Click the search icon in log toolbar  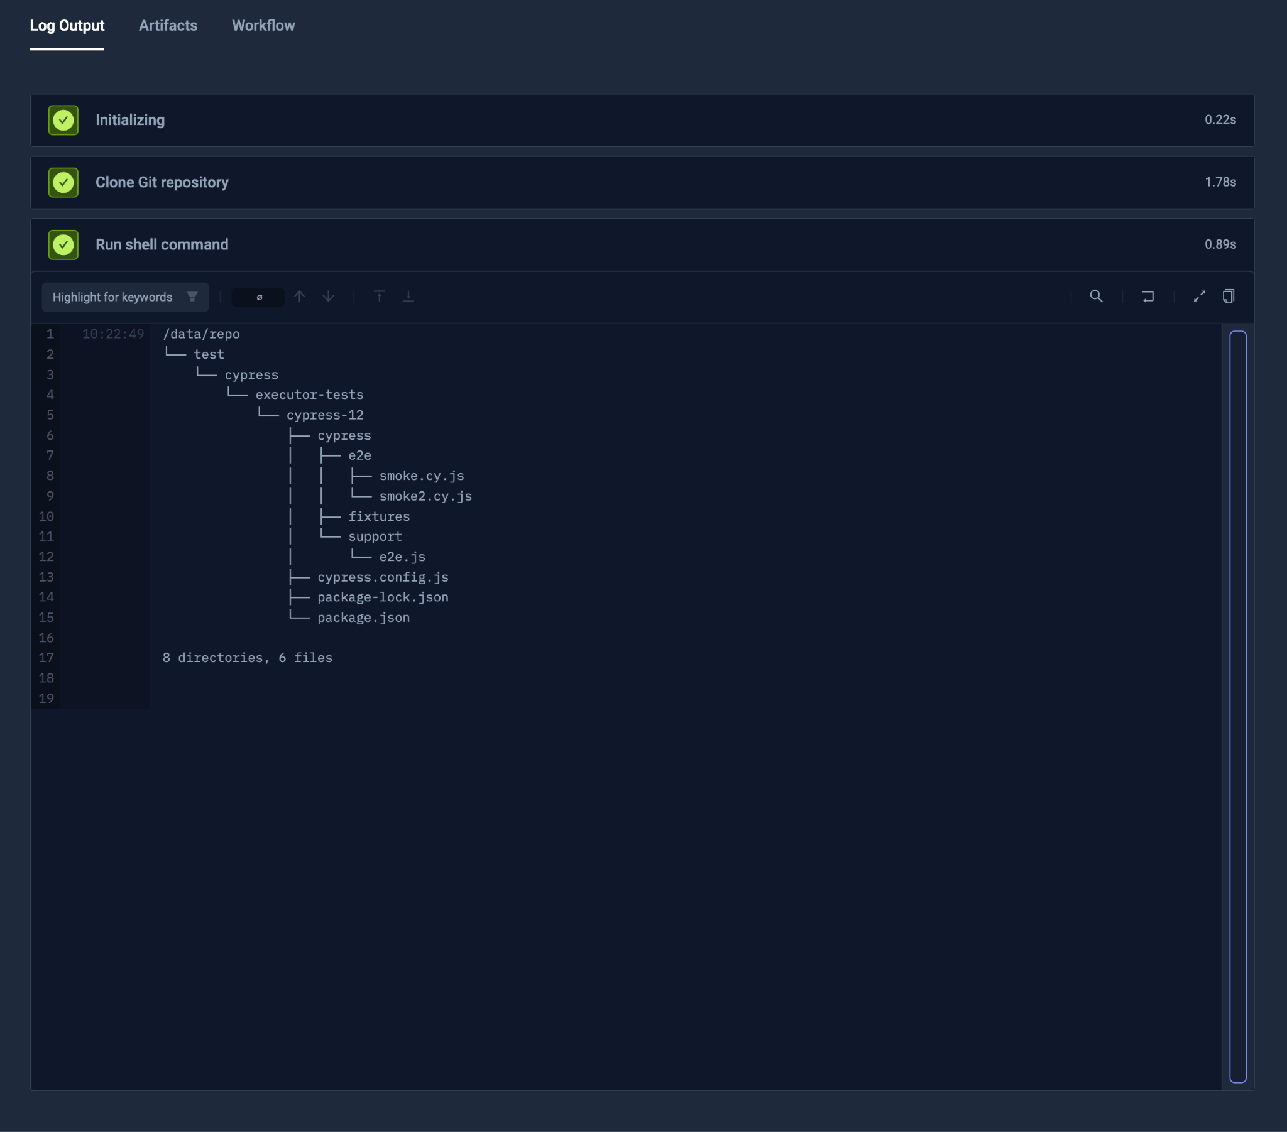[x=1096, y=297]
